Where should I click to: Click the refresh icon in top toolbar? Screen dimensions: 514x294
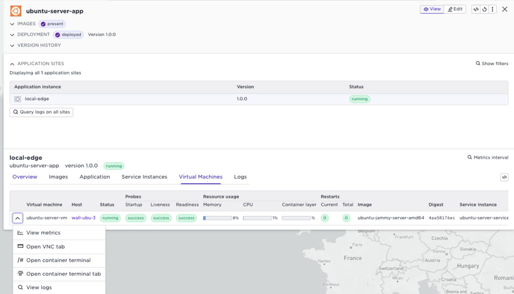coord(484,9)
